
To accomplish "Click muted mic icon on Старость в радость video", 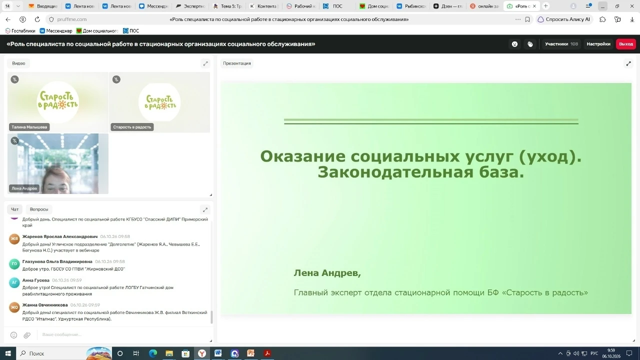I will coord(116,79).
